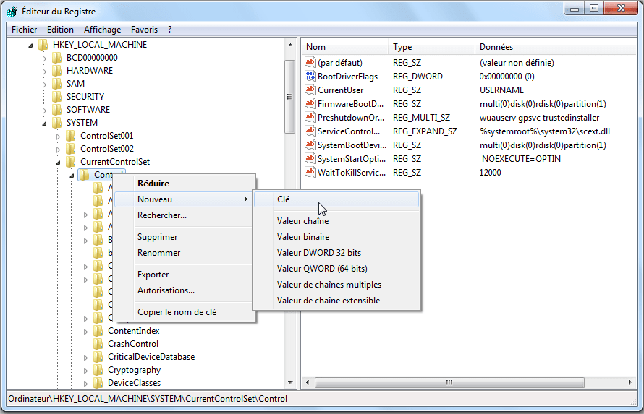The width and height of the screenshot is (644, 414).
Task: Create a new Clé from the submenu
Action: pos(336,199)
